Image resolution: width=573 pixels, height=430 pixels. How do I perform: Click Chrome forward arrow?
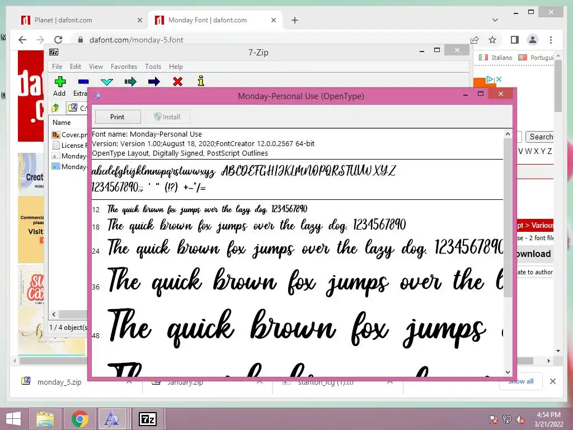pos(40,40)
